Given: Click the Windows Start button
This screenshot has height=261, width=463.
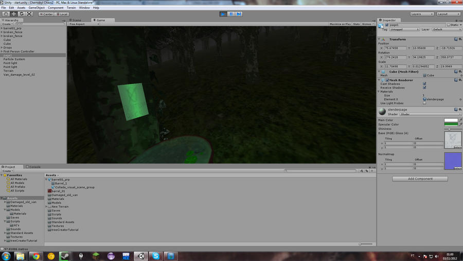Looking at the screenshot, I should click(6, 256).
